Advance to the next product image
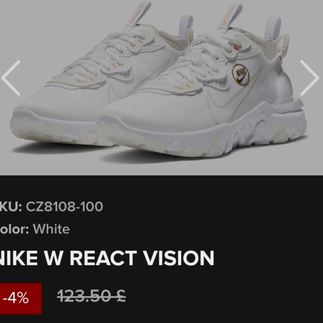 pos(310,78)
